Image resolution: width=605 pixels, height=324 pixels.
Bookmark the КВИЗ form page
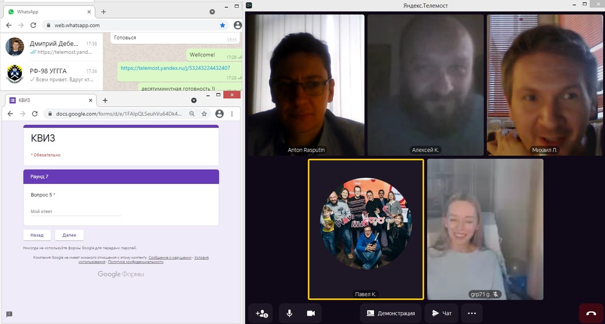click(x=204, y=114)
